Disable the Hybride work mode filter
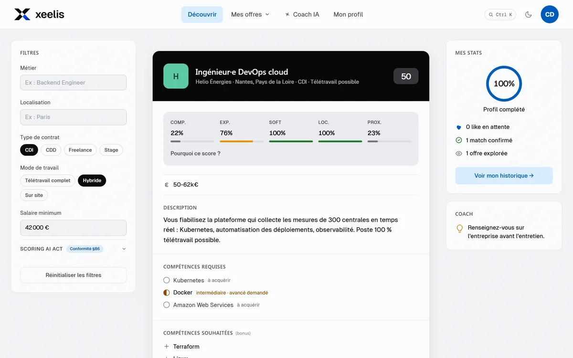Viewport: 573px width, 358px height. 92,180
